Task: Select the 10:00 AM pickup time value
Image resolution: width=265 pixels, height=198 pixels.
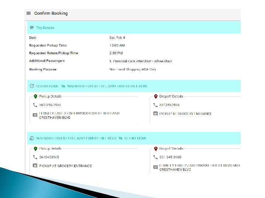Action: click(117, 45)
